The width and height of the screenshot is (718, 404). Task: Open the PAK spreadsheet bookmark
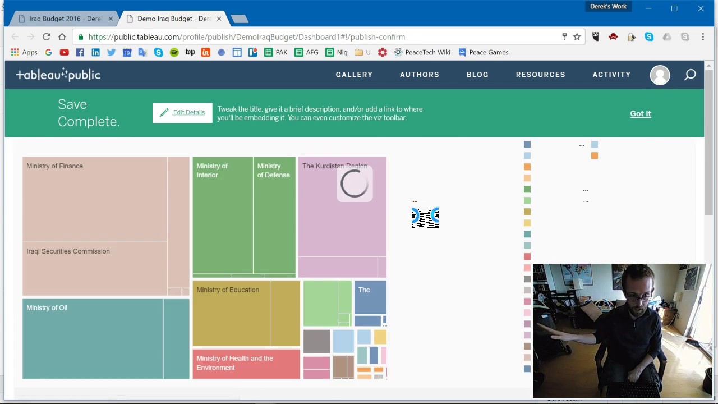click(x=275, y=52)
